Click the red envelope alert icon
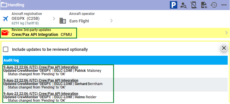Screen dimensions: 230x104 pos(5,33)
